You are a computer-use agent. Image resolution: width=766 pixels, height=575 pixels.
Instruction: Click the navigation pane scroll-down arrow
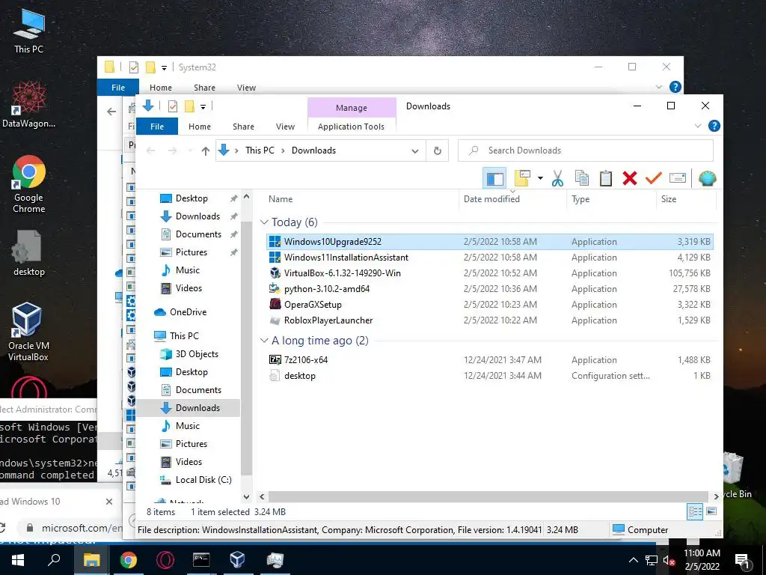click(x=247, y=497)
